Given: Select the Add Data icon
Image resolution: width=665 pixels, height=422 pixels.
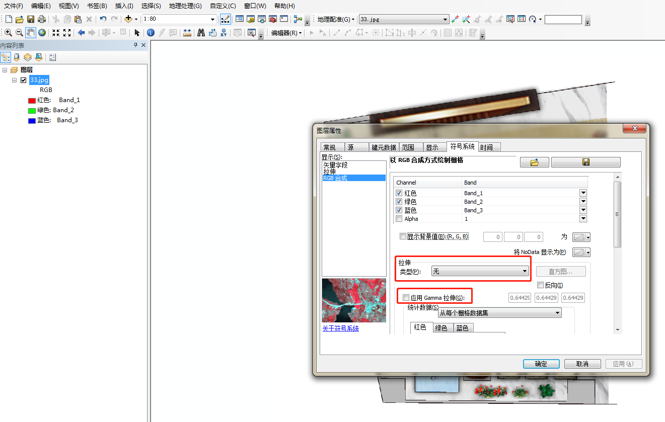Looking at the screenshot, I should pyautogui.click(x=128, y=19).
